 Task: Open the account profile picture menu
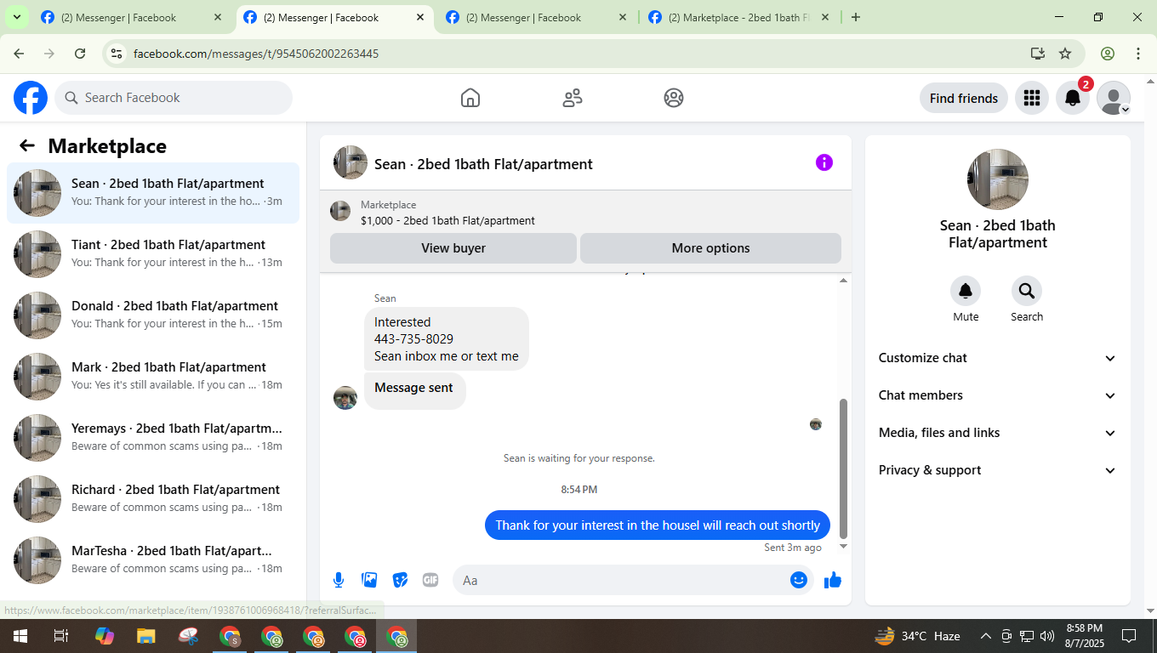pos(1114,98)
